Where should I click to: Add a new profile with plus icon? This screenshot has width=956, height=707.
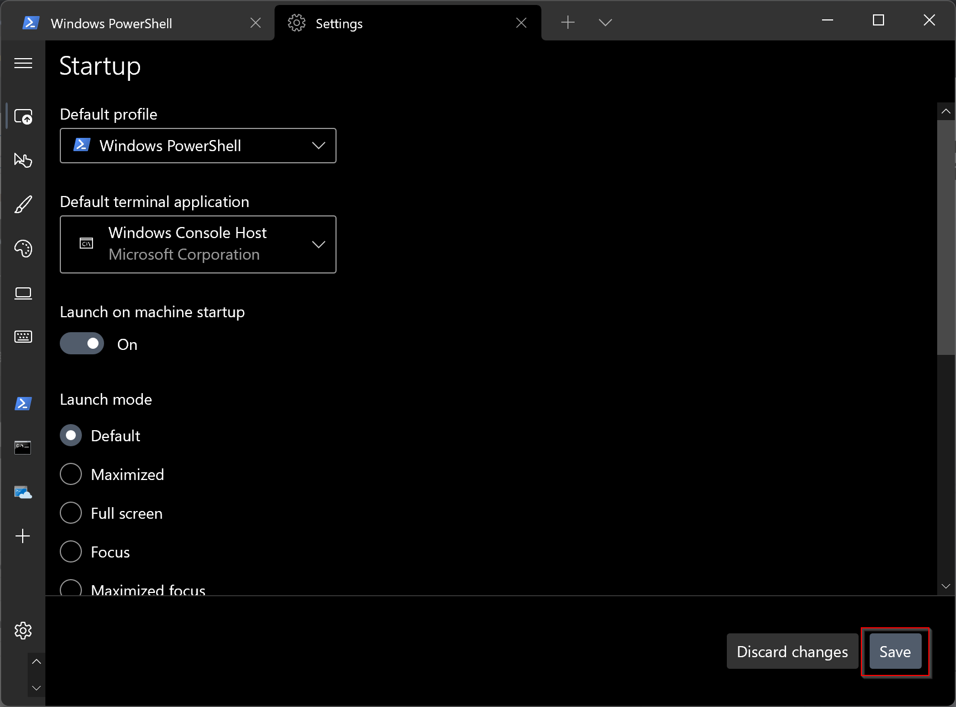coord(23,536)
